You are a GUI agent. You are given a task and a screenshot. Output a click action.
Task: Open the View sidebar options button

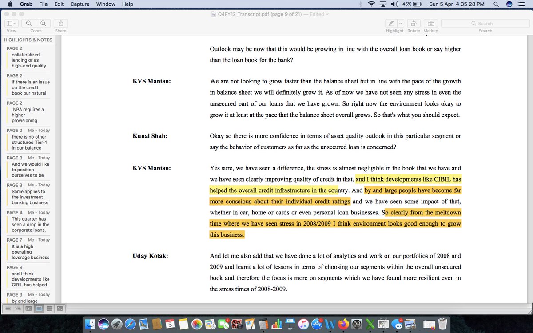pos(11,23)
